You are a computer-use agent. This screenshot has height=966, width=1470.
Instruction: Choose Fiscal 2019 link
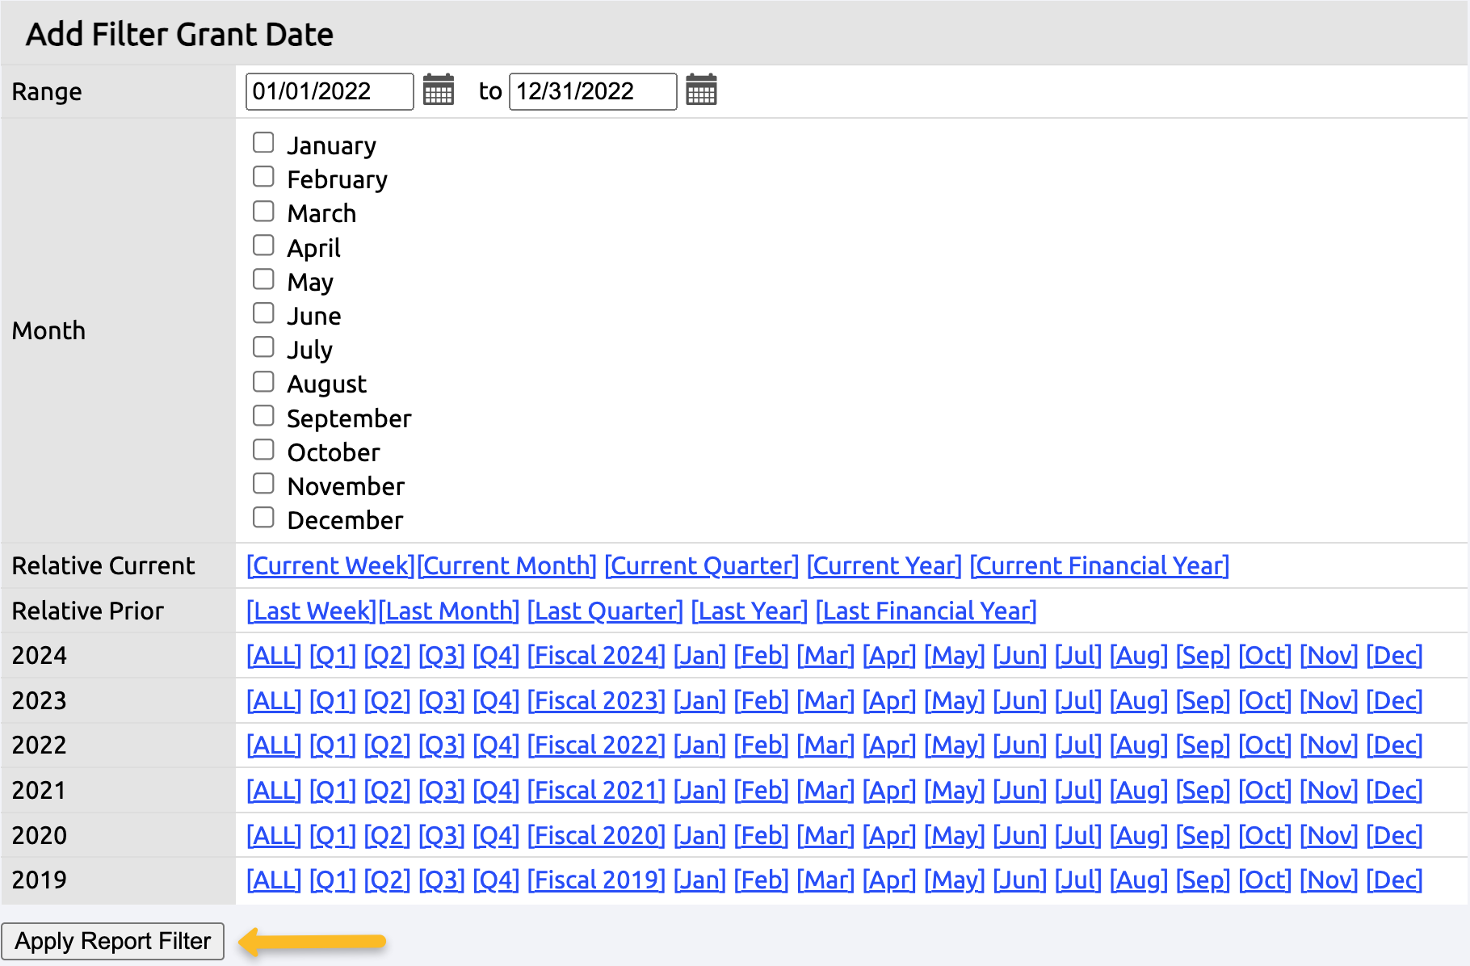click(596, 880)
